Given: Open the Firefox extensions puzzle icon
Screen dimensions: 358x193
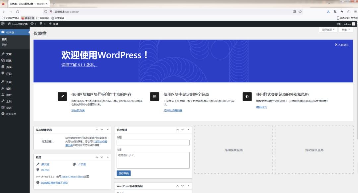Looking at the screenshot, I should tap(349, 12).
